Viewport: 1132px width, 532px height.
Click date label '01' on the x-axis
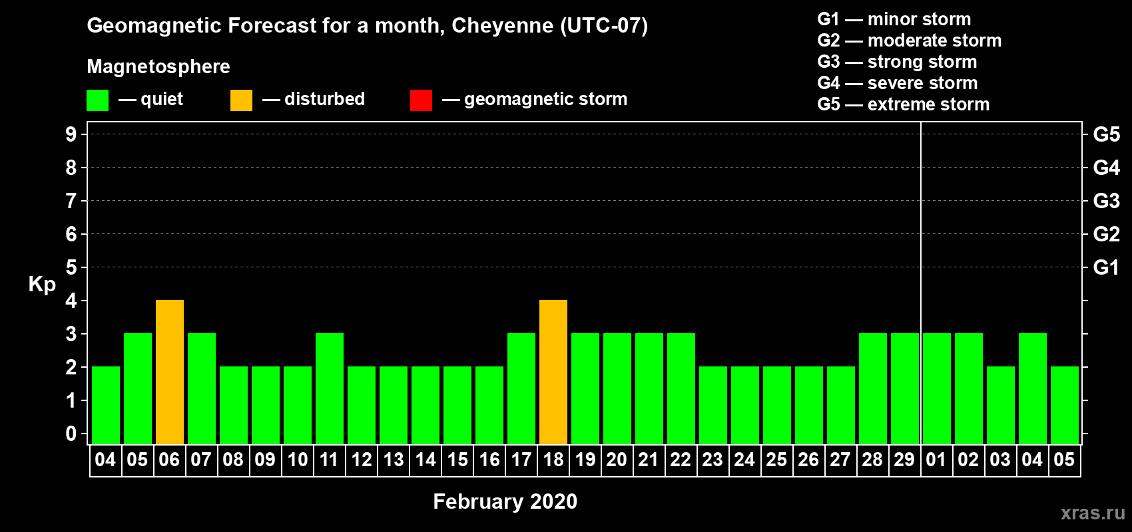(937, 460)
